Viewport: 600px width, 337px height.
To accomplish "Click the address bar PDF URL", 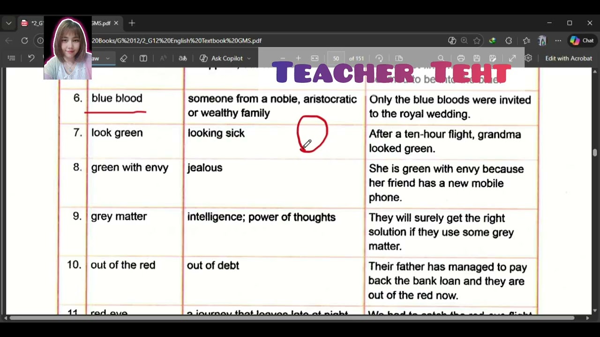I will (176, 41).
